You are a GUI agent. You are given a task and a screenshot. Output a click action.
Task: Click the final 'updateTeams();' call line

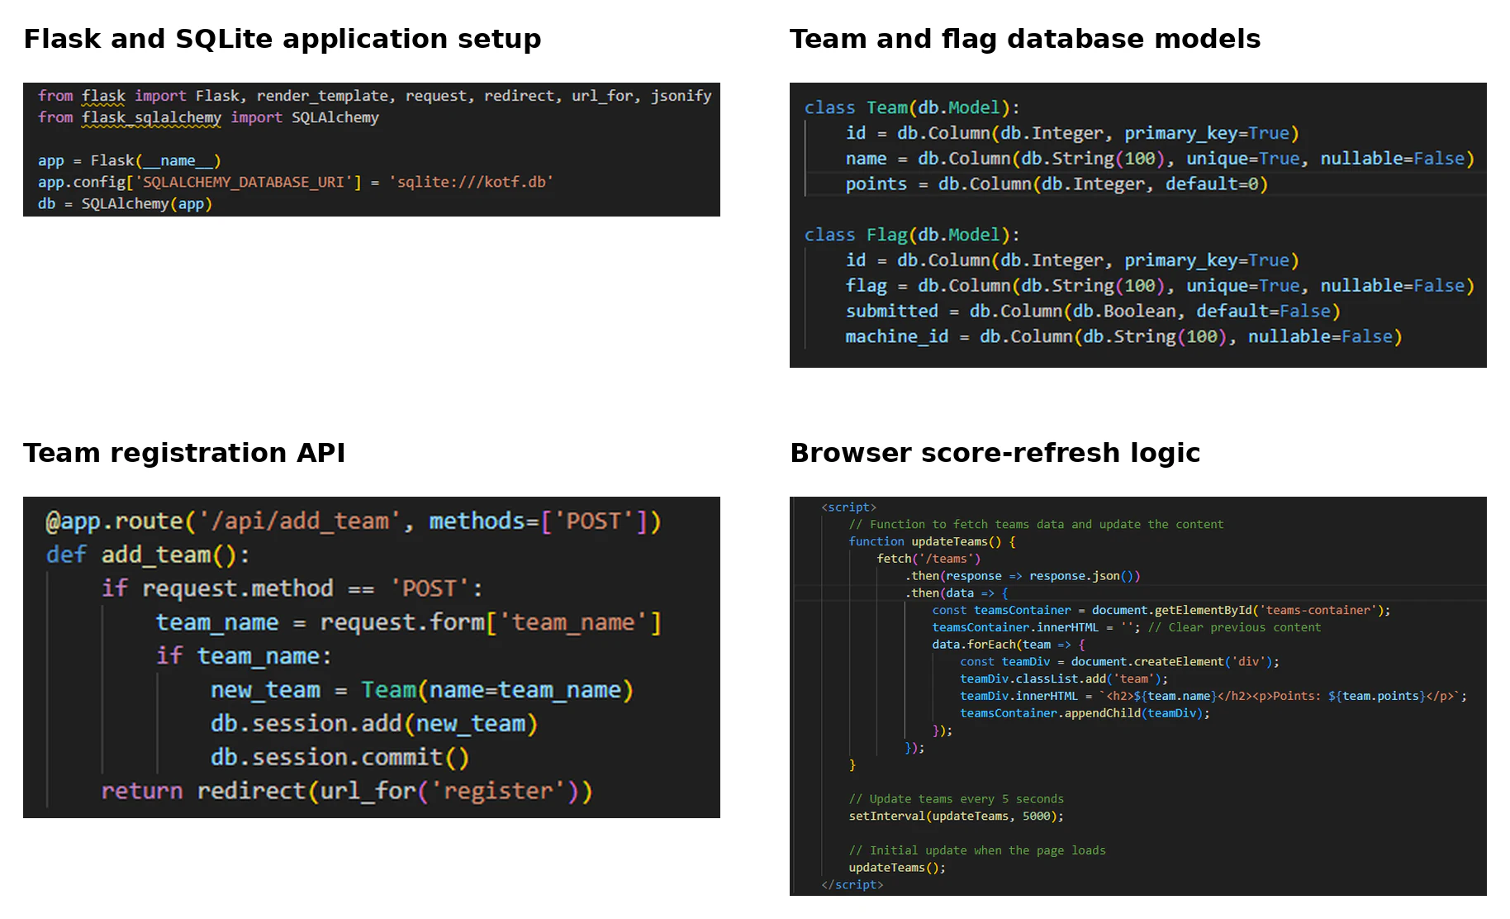click(897, 868)
